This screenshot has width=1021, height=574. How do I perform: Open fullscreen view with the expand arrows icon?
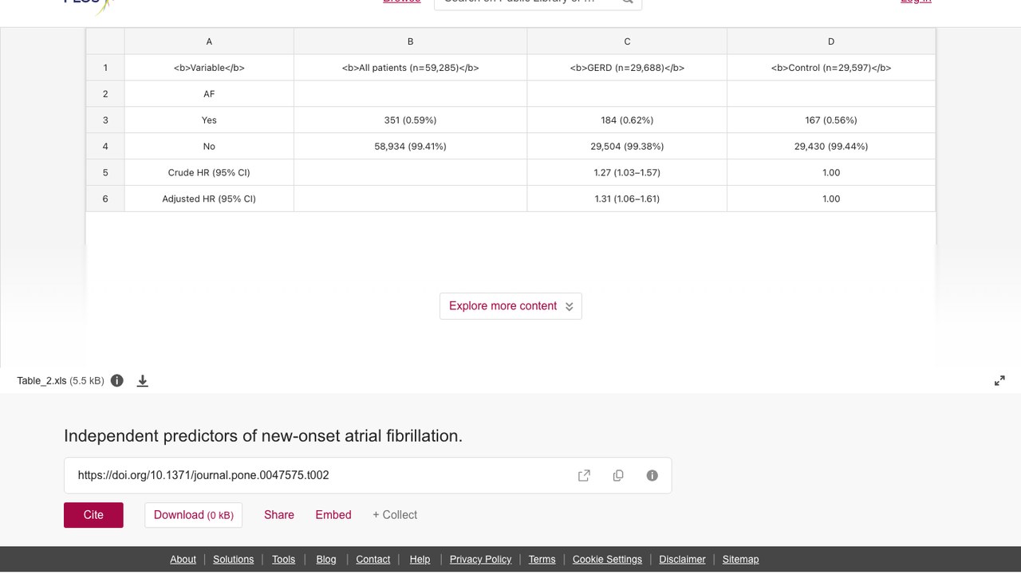click(x=999, y=381)
